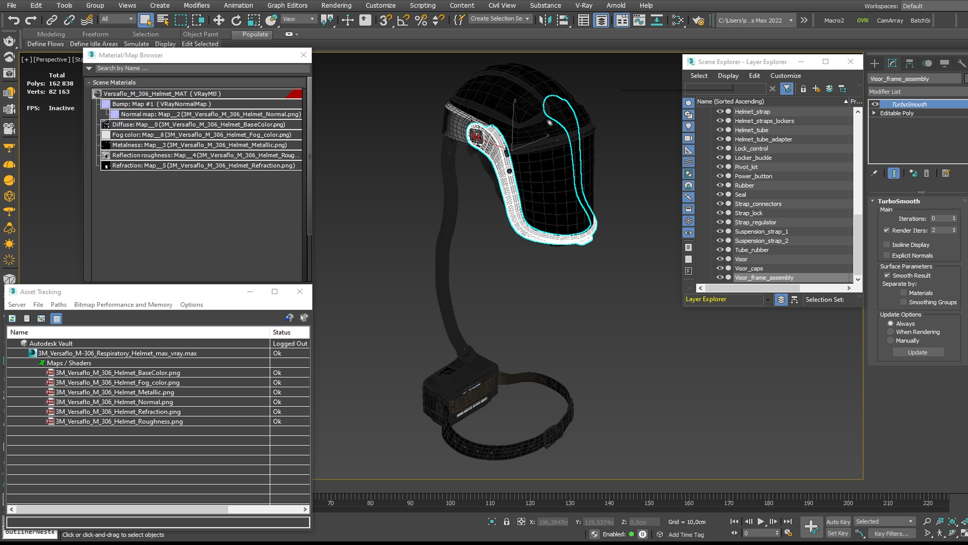The image size is (968, 545).
Task: Disable Smooth Result checkbox
Action: [887, 275]
